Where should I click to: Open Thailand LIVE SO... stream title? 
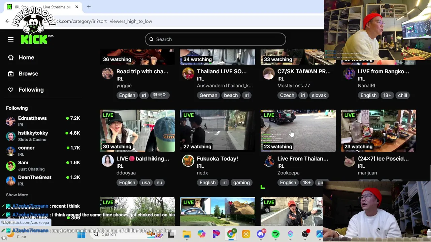[222, 71]
